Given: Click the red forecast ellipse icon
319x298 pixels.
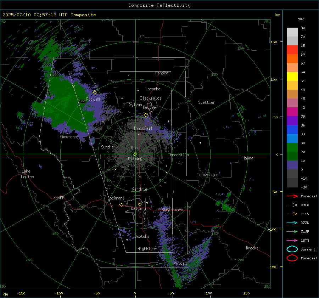Looking at the screenshot, I should coord(292,258).
